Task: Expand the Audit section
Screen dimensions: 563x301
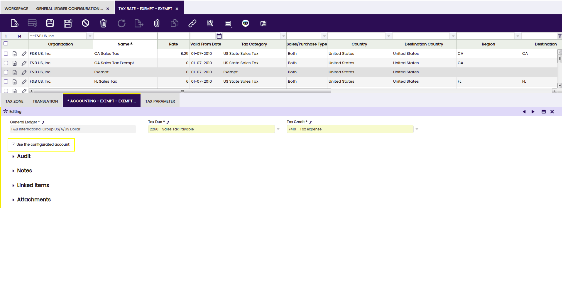Action: (x=23, y=156)
